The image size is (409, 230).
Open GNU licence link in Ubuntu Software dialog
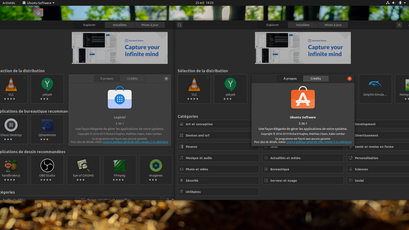pyautogui.click(x=319, y=142)
